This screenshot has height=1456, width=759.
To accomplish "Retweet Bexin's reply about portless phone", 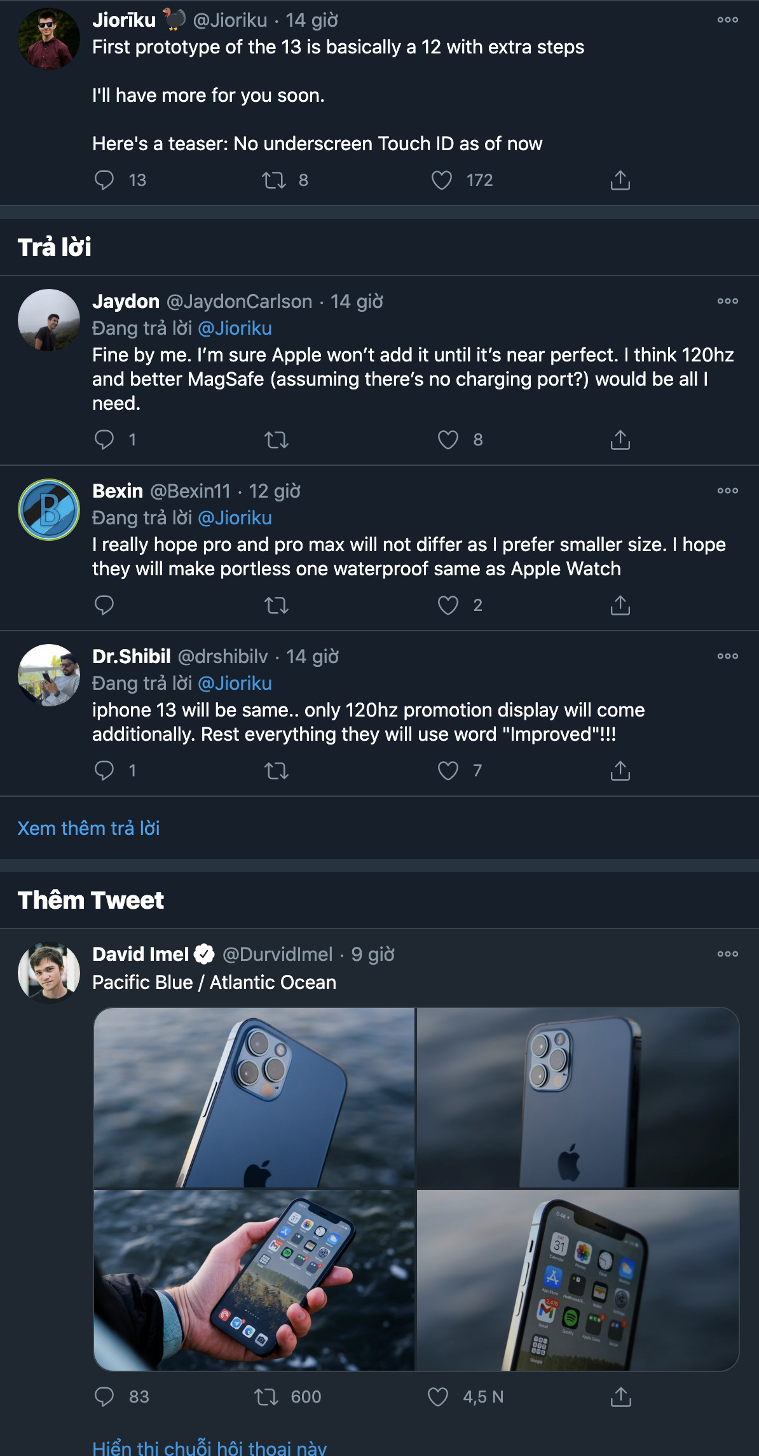I will (277, 605).
